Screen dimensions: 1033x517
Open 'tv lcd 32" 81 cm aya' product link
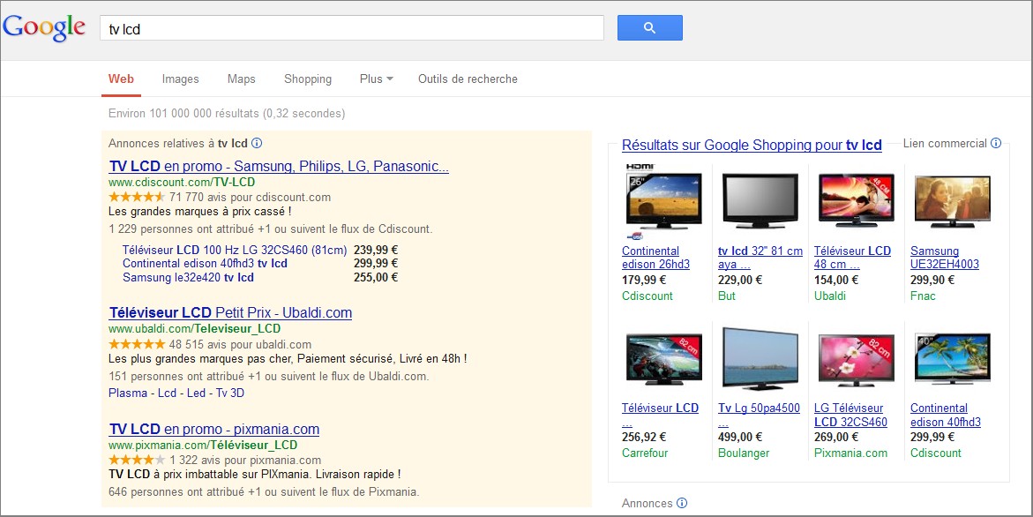tap(760, 258)
